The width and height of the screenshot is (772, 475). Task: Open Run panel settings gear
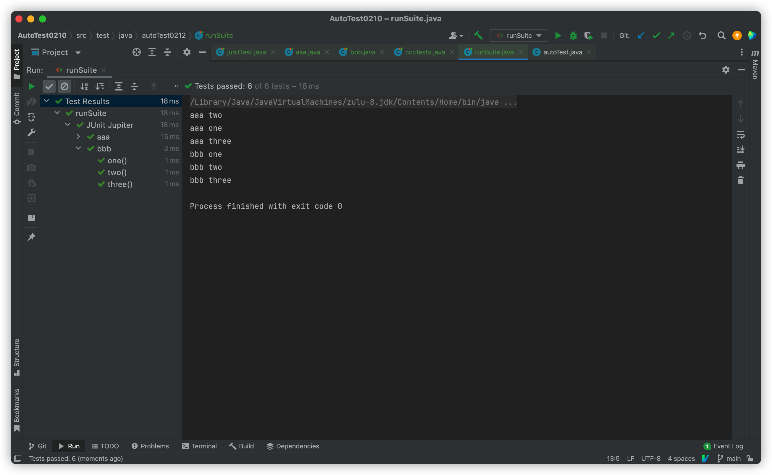click(x=726, y=70)
